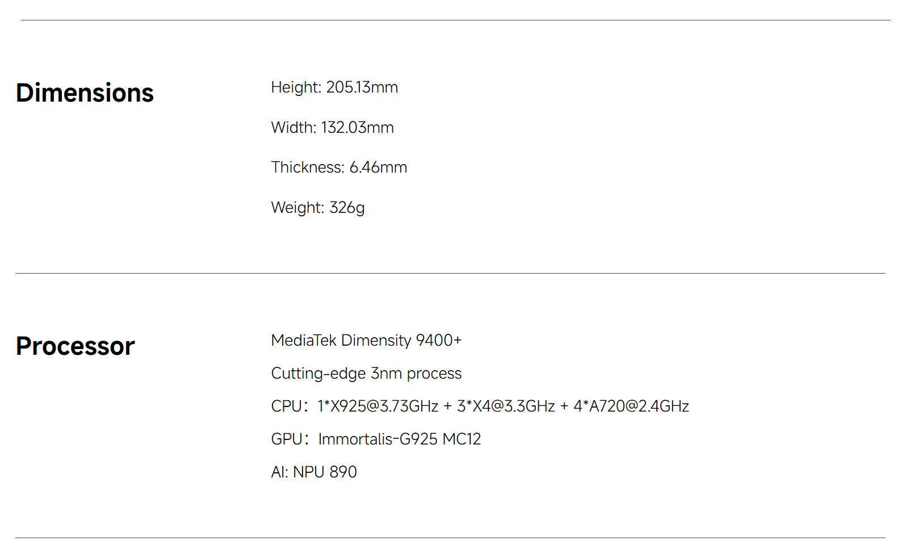Click the AI: NPU 890 line
The width and height of the screenshot is (901, 558).
tap(314, 472)
